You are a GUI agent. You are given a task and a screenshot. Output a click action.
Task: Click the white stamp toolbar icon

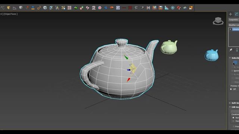click(x=94, y=7)
